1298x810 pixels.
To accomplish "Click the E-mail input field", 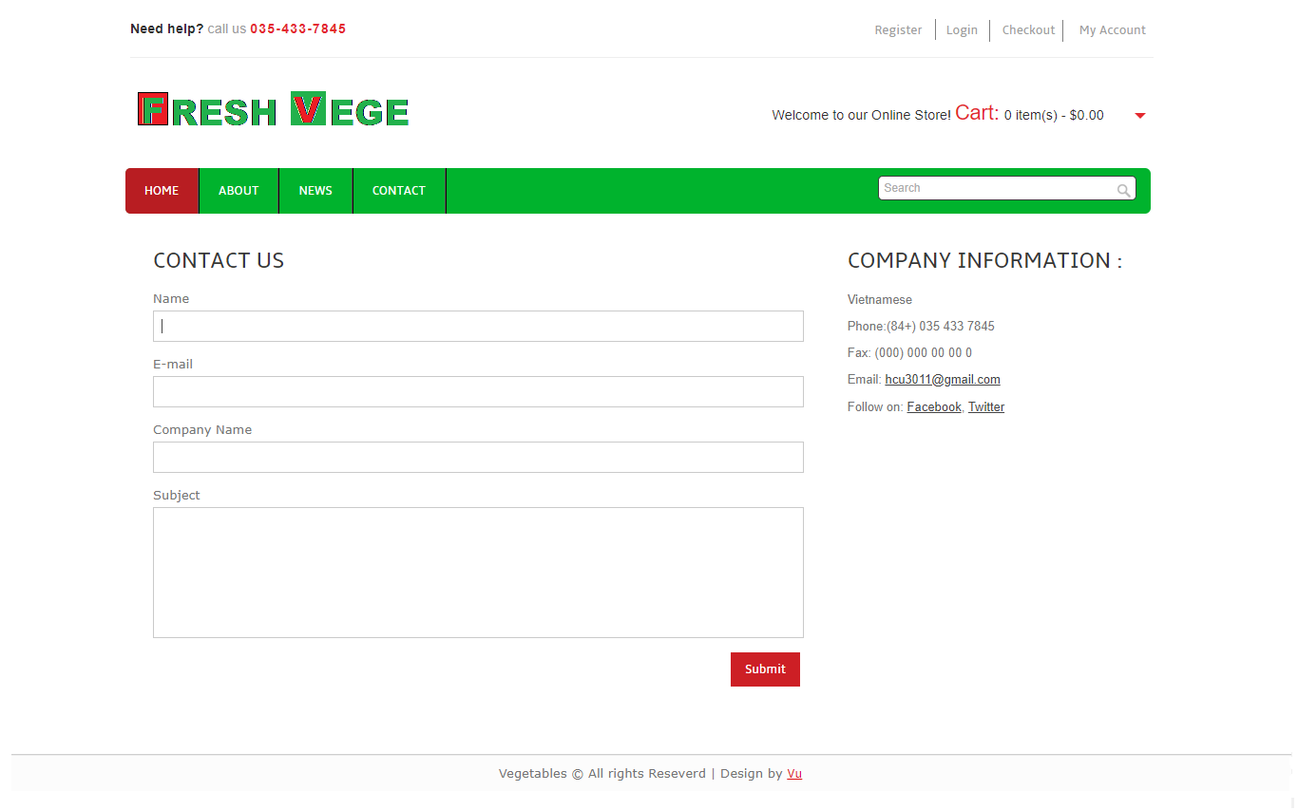I will [478, 391].
